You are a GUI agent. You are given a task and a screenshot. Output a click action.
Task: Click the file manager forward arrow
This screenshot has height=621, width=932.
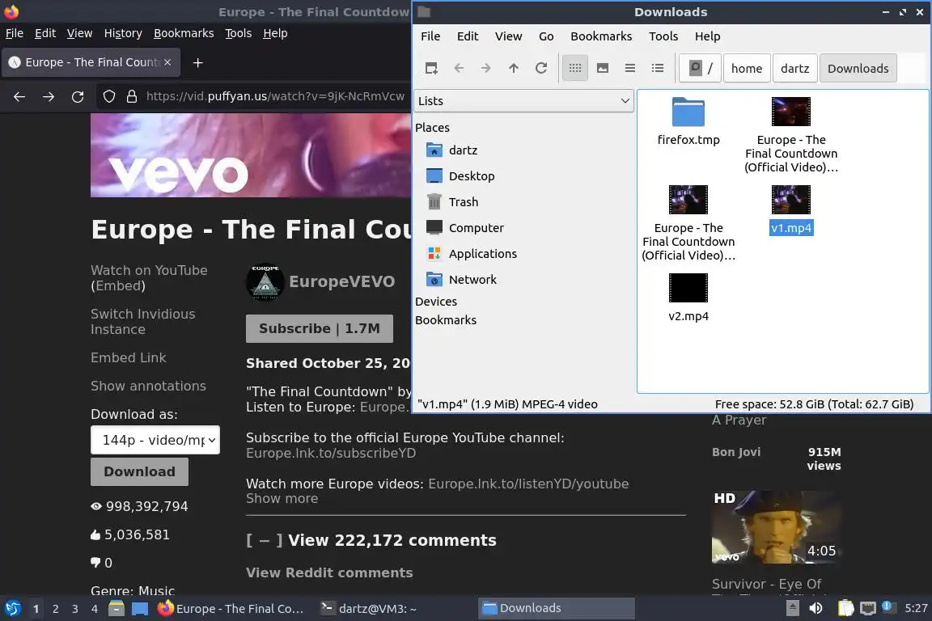click(x=486, y=69)
